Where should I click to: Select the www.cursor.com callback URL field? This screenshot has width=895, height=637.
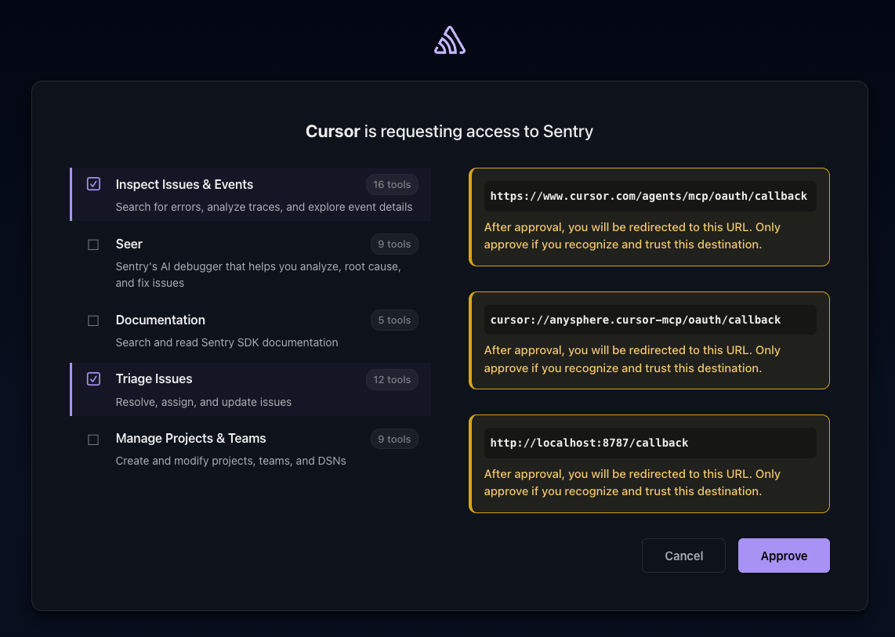(x=649, y=196)
